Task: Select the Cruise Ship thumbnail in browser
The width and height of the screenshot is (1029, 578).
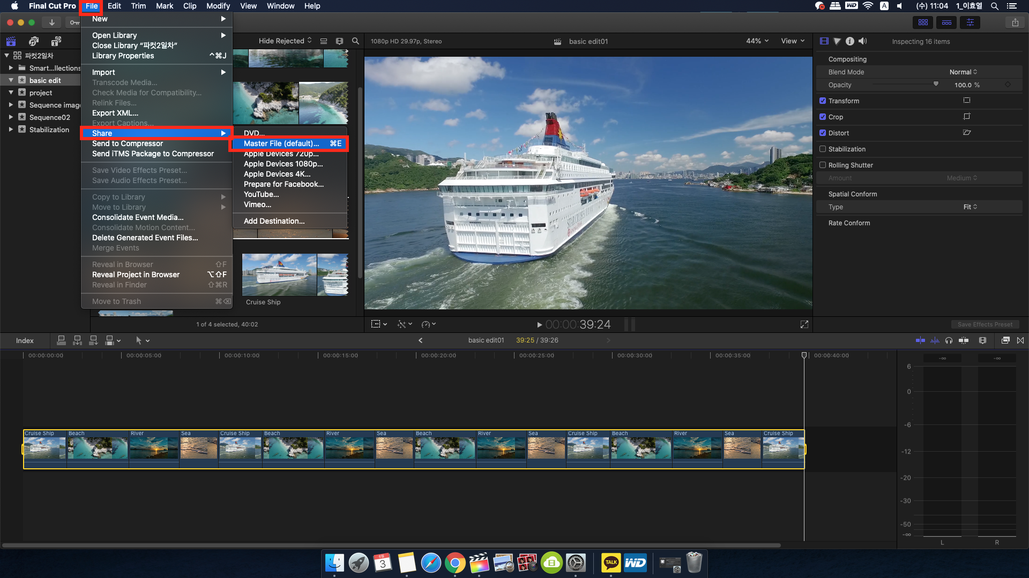Action: click(279, 275)
